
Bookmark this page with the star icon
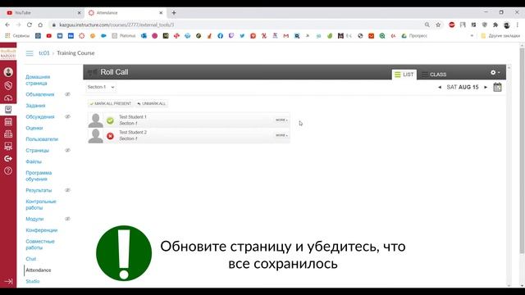438,25
